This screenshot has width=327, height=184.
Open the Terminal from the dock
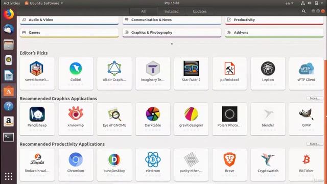(x=9, y=137)
